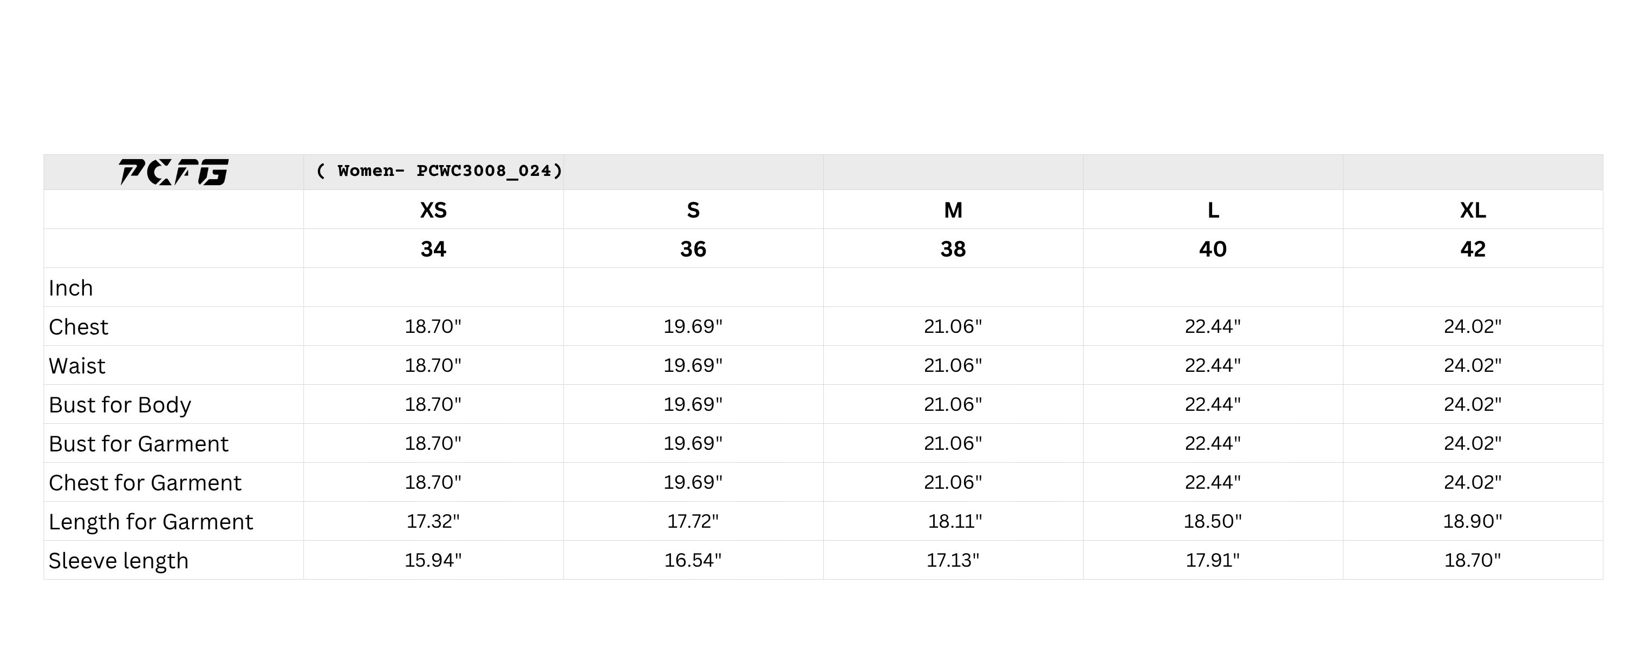Viewport: 1647px width, 656px height.
Task: Click the PCFG logo in header
Action: point(173,172)
